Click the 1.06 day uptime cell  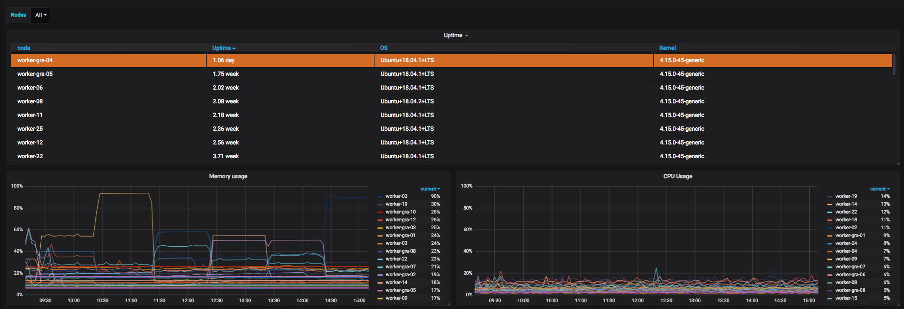tap(291, 60)
